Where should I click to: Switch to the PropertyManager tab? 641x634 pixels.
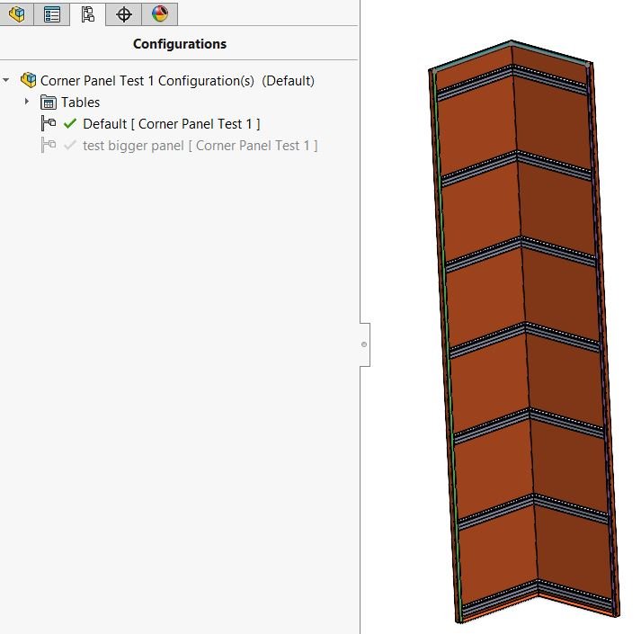click(x=52, y=14)
